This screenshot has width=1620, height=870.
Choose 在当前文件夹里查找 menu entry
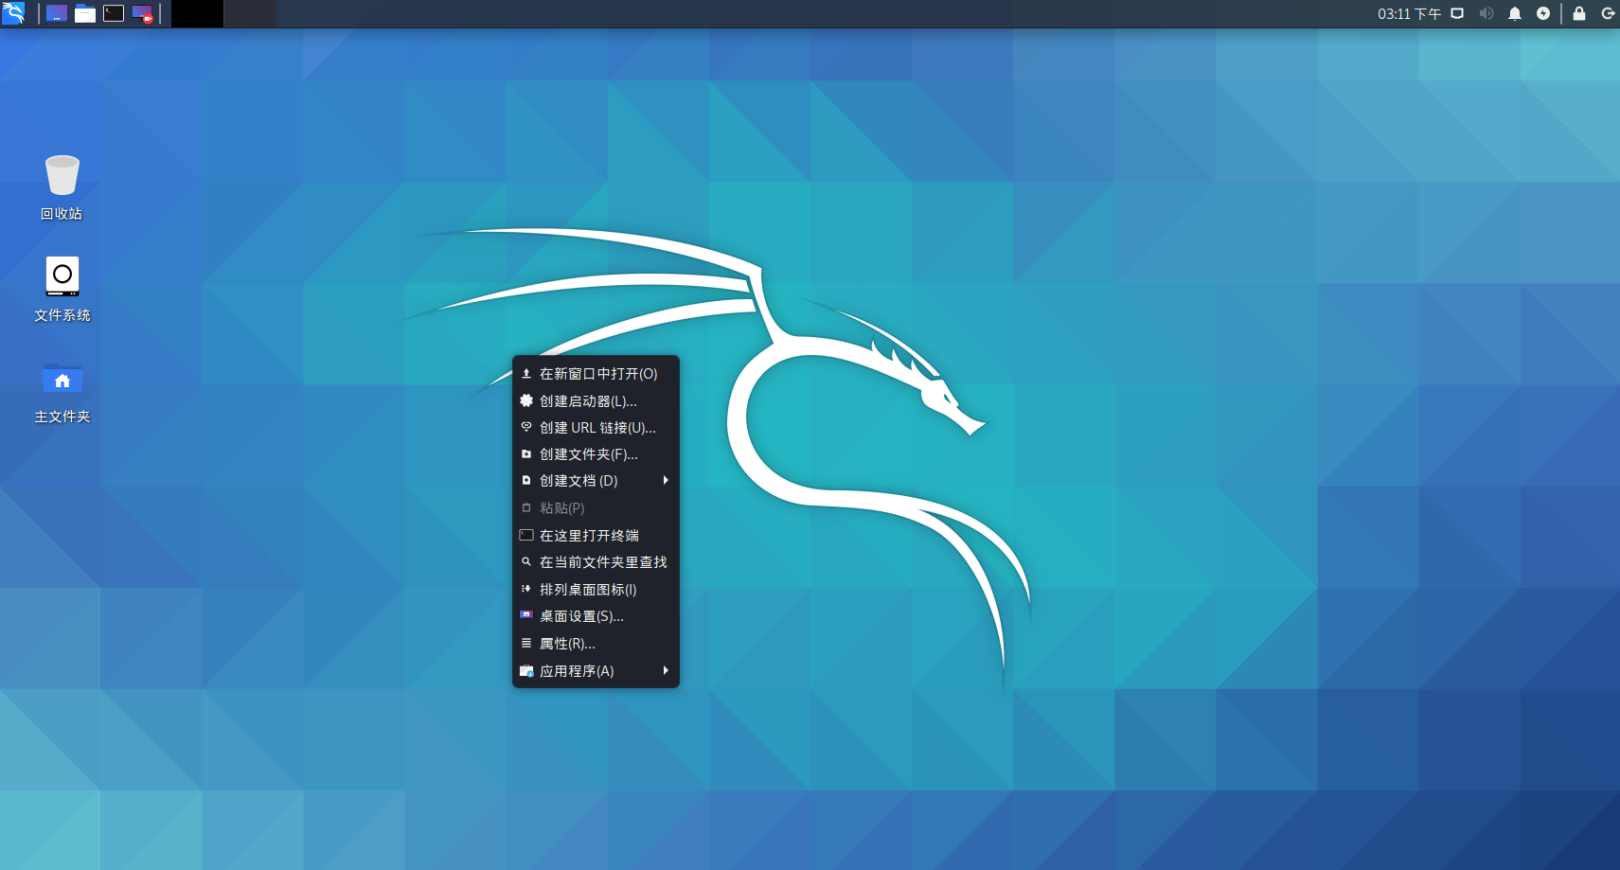596,562
